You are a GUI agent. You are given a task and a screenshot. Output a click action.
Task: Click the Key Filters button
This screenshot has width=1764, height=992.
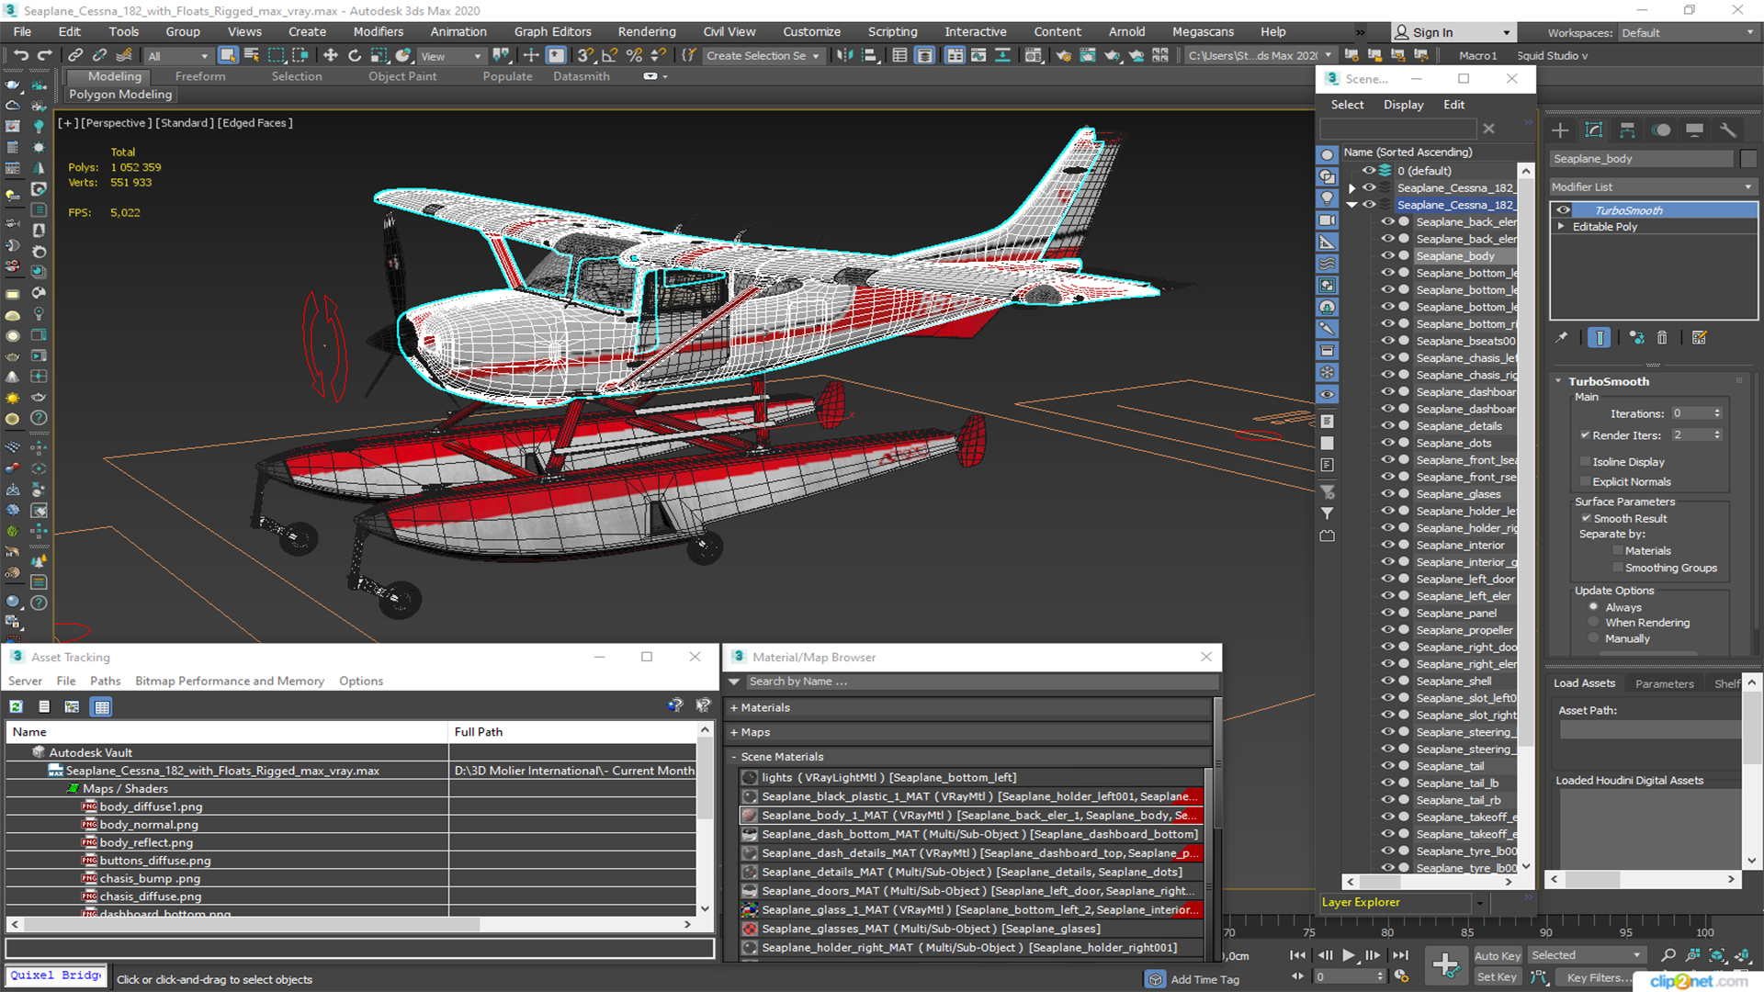(x=1594, y=977)
